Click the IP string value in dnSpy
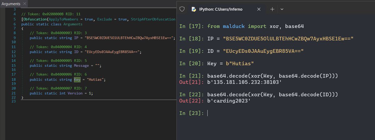Viewport: 375px width, 140px height. pyautogui.click(x=129, y=38)
